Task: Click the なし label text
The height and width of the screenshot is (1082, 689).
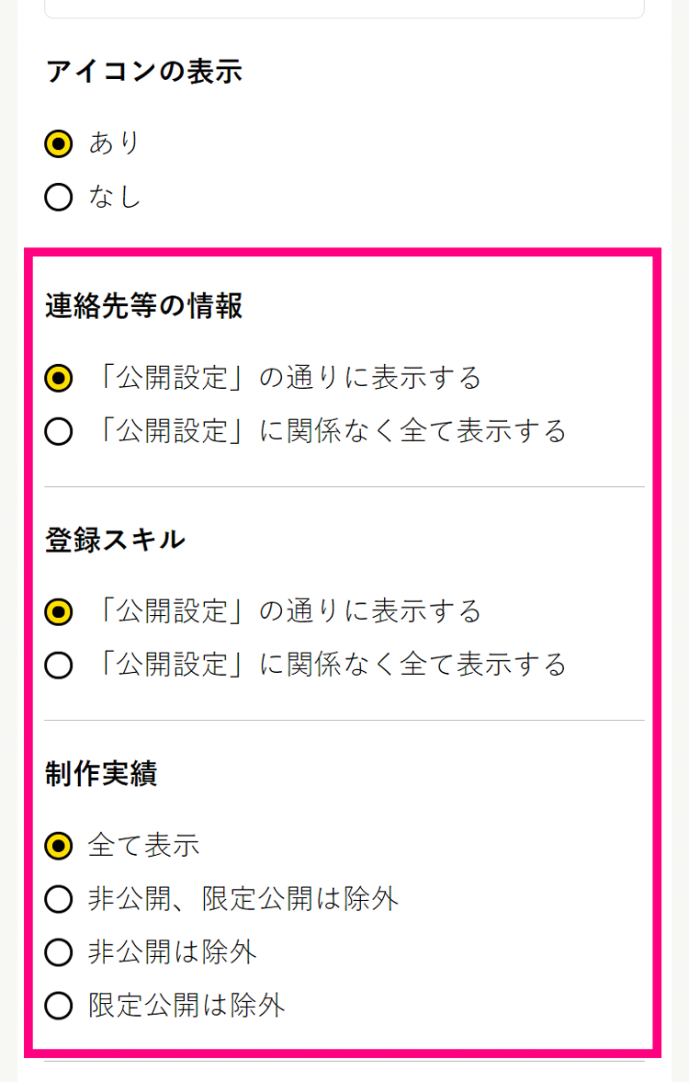Action: (x=115, y=197)
